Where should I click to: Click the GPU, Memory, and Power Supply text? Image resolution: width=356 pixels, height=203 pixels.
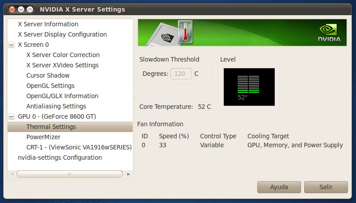point(295,145)
